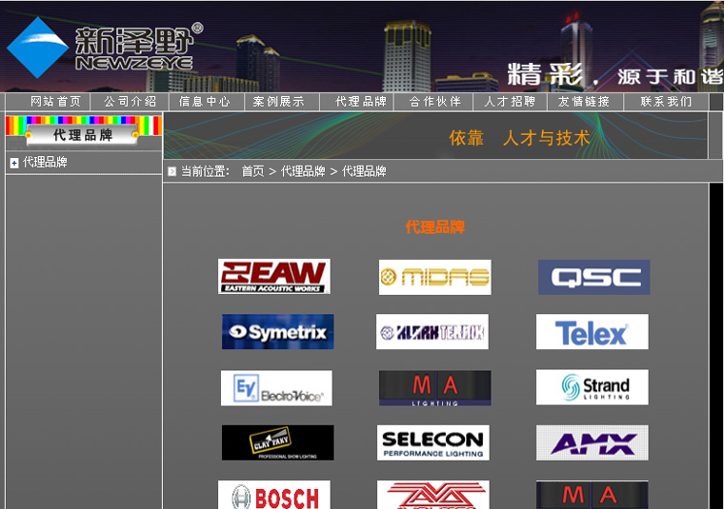Open 人才招聘 menu item

510,102
